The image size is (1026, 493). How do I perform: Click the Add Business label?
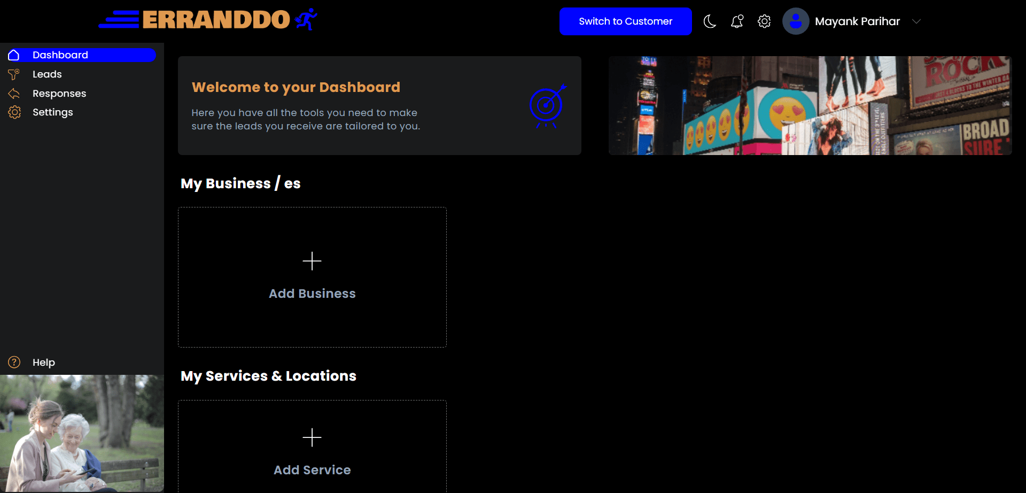tap(312, 294)
